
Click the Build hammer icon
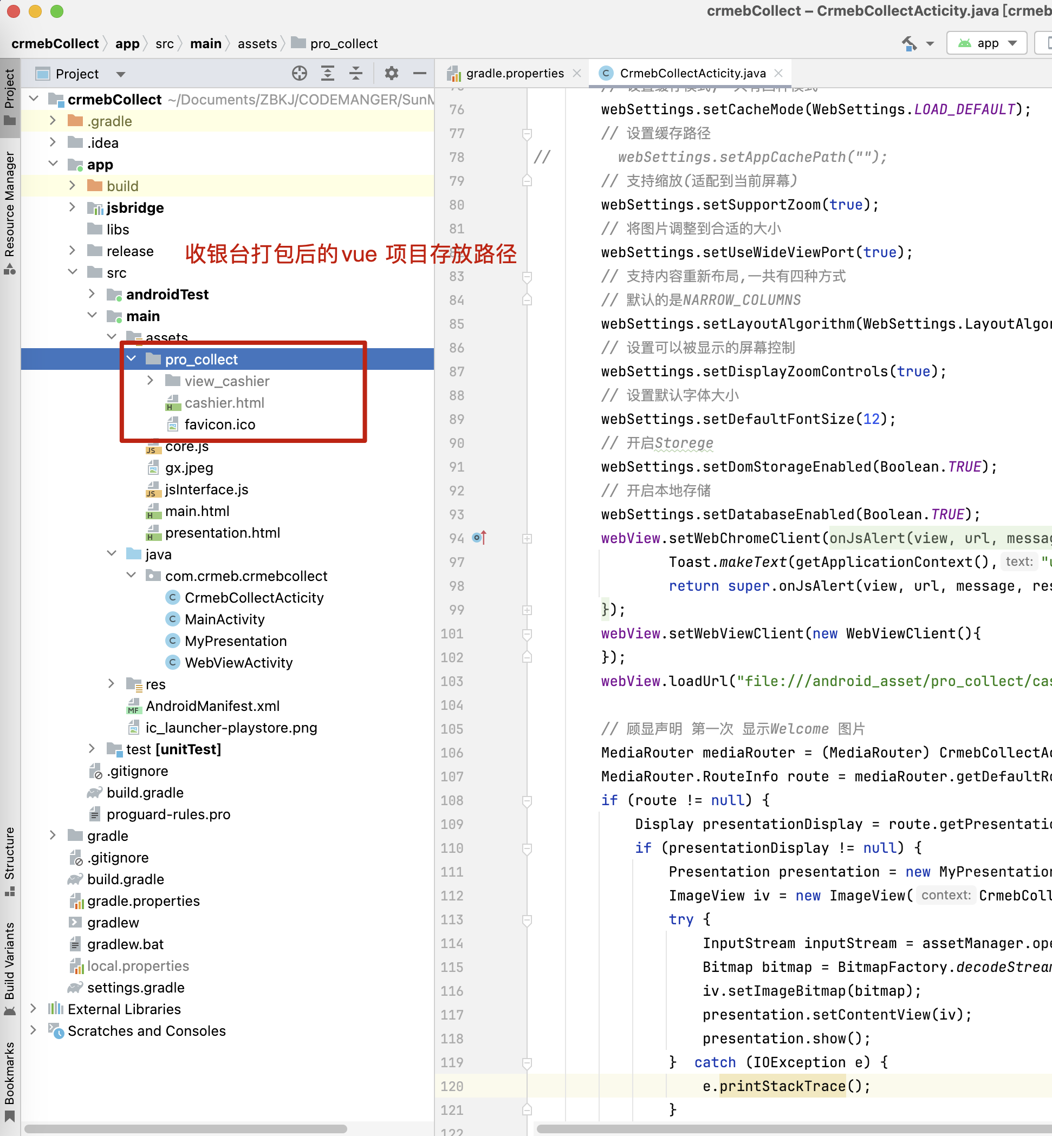[x=909, y=44]
